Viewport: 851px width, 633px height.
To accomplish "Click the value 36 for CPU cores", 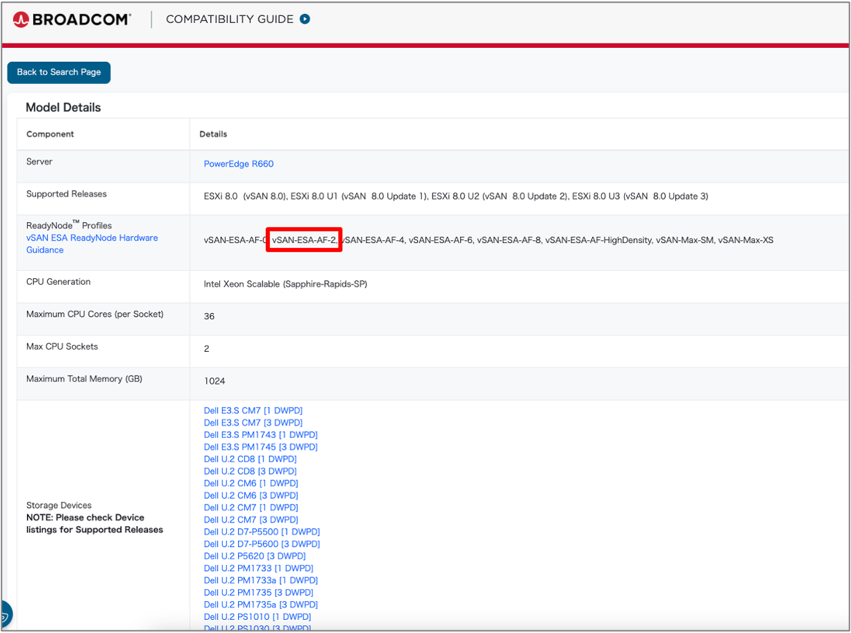I will tap(209, 316).
